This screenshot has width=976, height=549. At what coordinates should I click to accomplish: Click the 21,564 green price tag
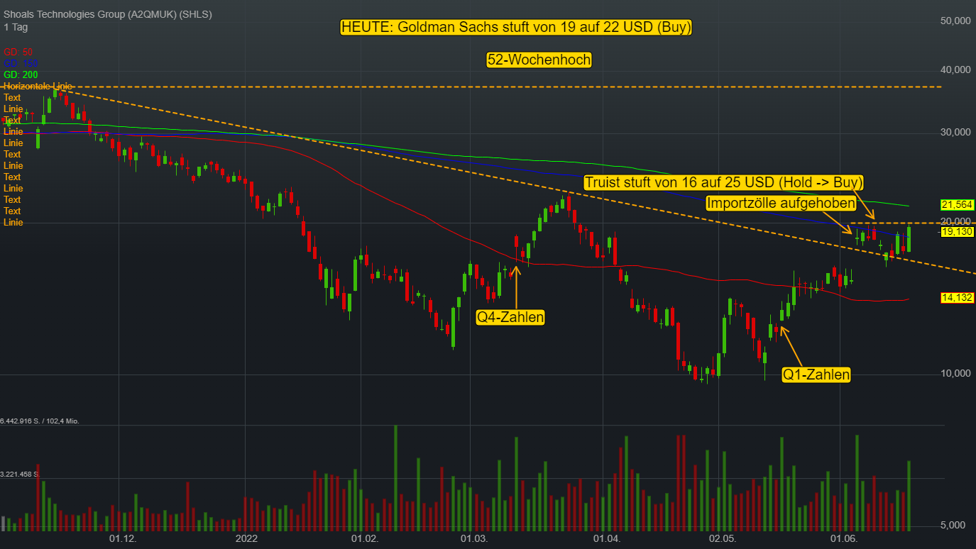pos(956,204)
